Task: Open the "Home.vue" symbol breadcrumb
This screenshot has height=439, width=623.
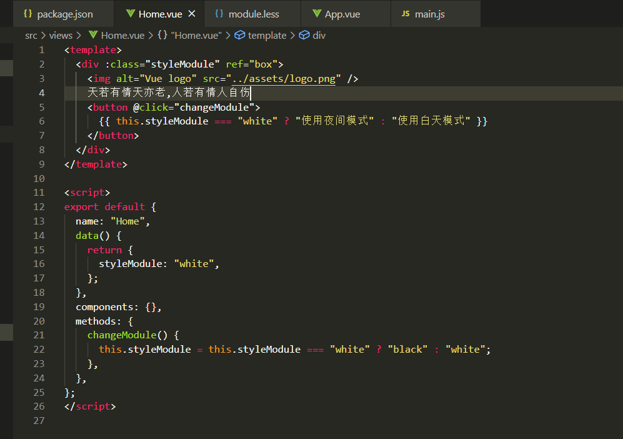Action: pyautogui.click(x=196, y=36)
